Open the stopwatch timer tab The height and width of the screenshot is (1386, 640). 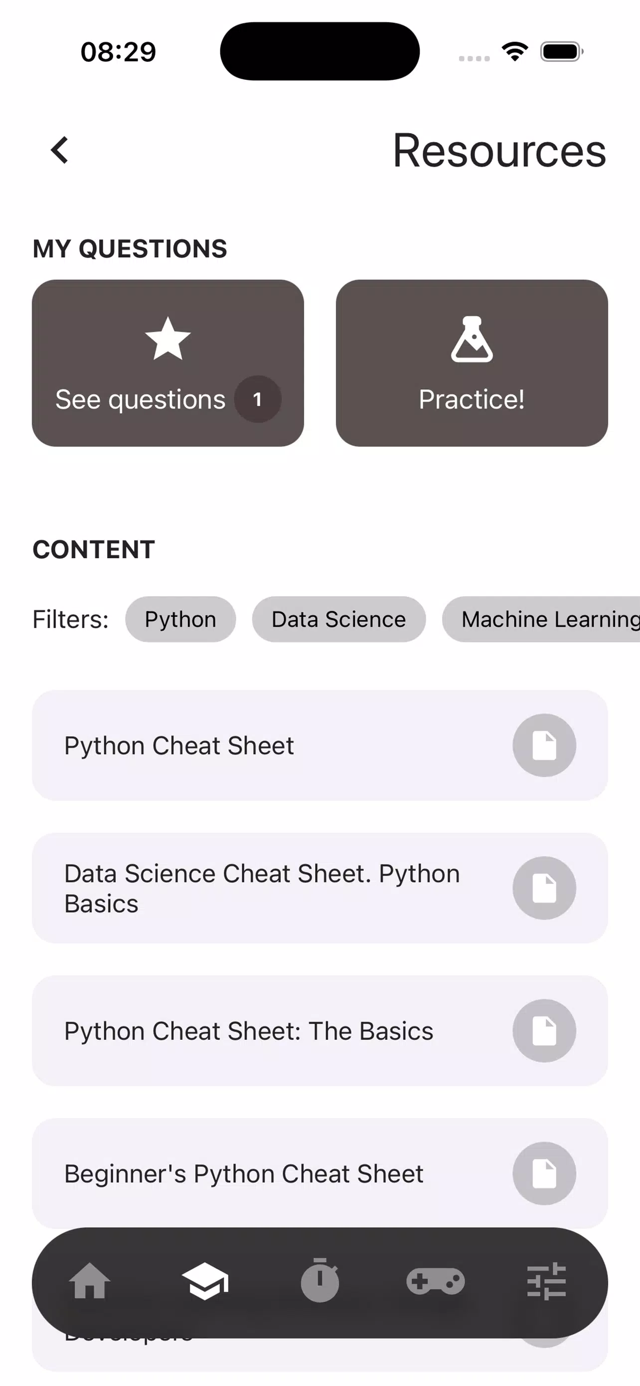click(x=320, y=1281)
